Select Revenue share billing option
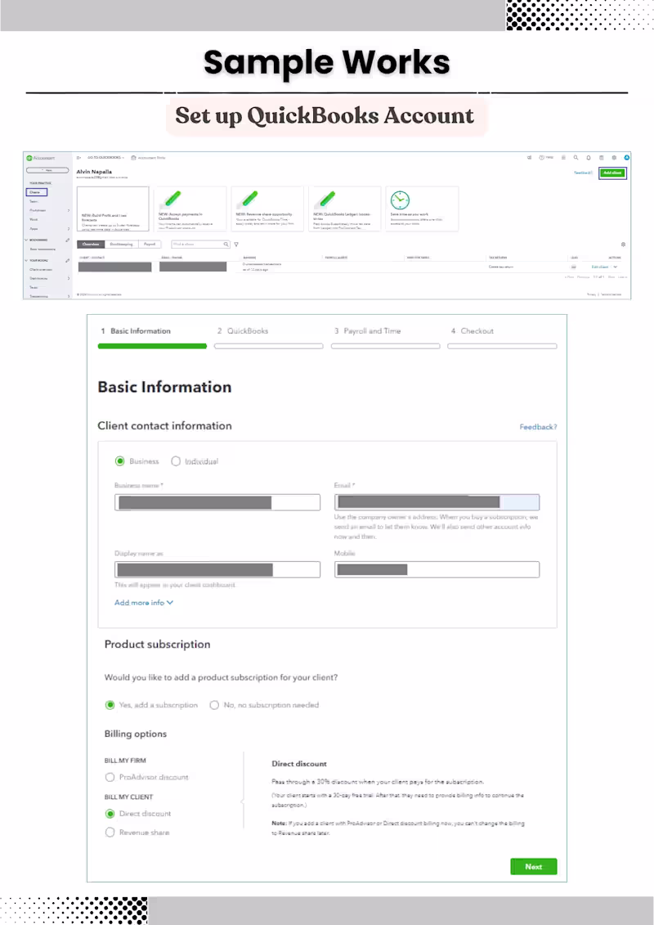The height and width of the screenshot is (925, 654). click(110, 833)
